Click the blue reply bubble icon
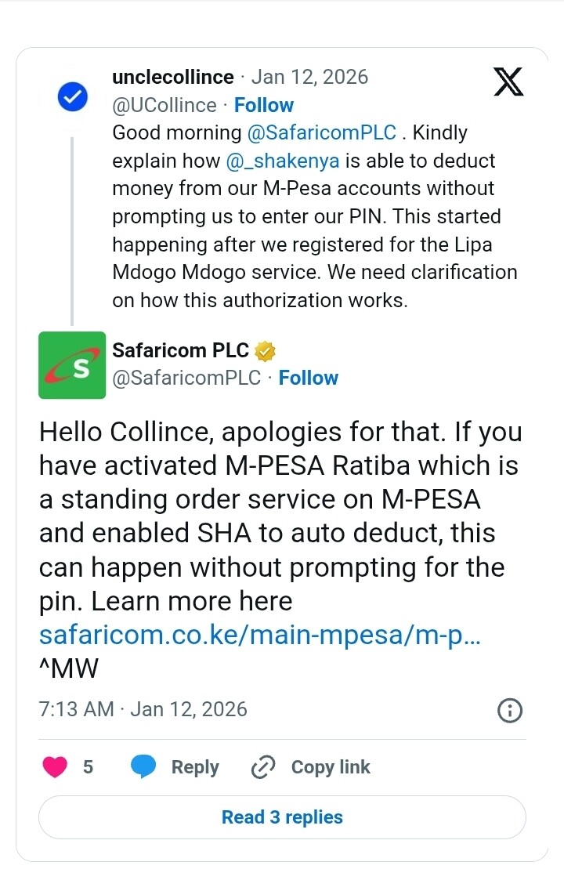The height and width of the screenshot is (880, 564). click(x=143, y=767)
